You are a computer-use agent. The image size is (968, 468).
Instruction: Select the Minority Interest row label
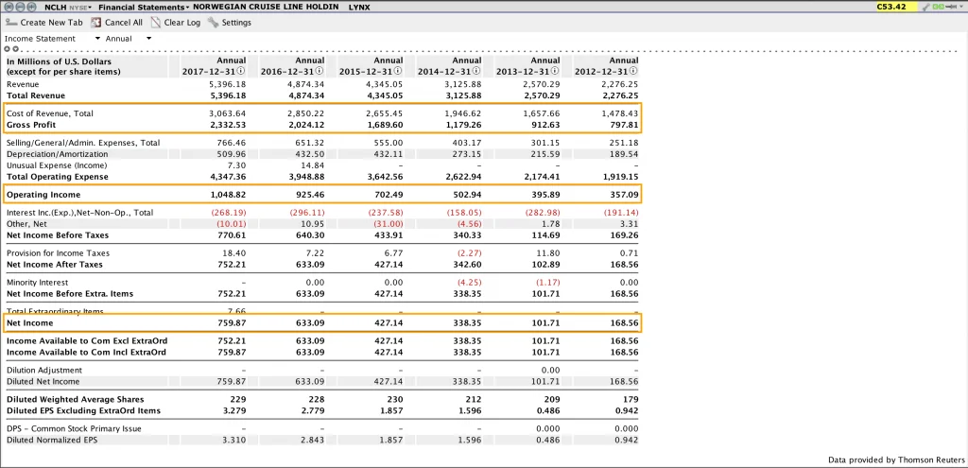37,282
